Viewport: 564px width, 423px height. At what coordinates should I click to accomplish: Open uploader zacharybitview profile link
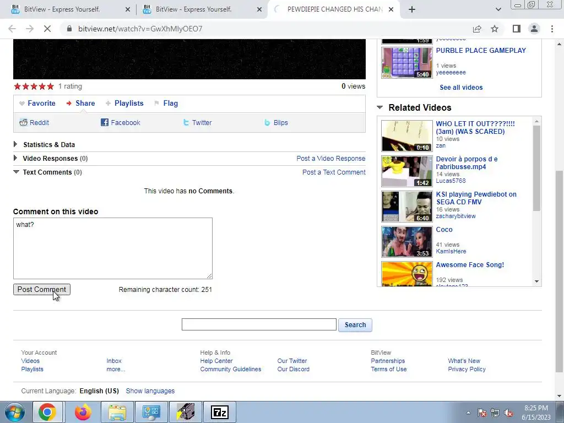pos(455,216)
